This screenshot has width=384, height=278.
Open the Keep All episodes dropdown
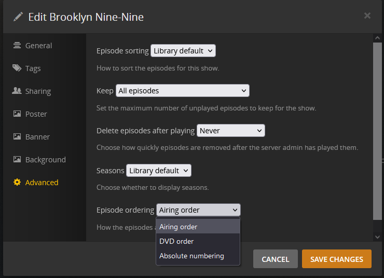(x=182, y=91)
